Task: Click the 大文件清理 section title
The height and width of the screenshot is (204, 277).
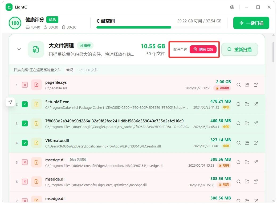Action: pyautogui.click(x=61, y=46)
